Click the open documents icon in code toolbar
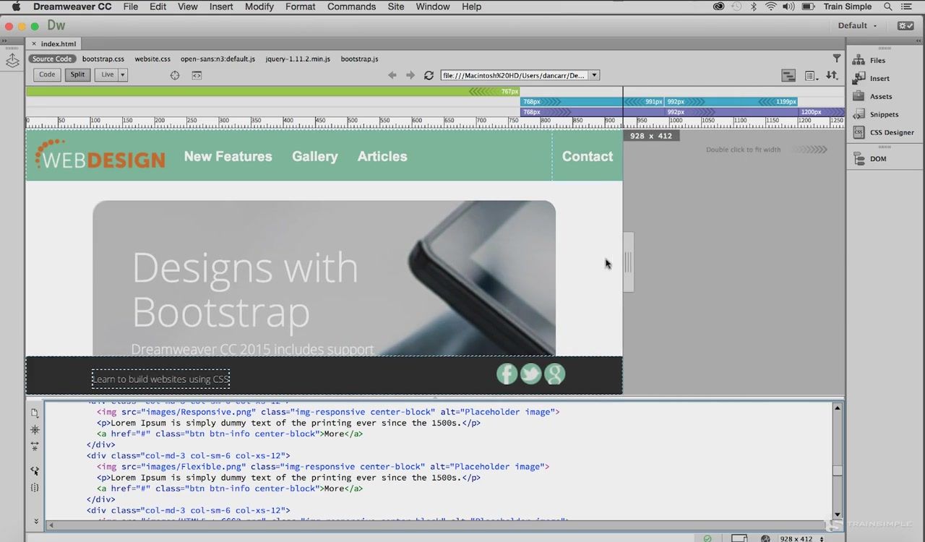Viewport: 925px width, 542px height. pyautogui.click(x=35, y=413)
